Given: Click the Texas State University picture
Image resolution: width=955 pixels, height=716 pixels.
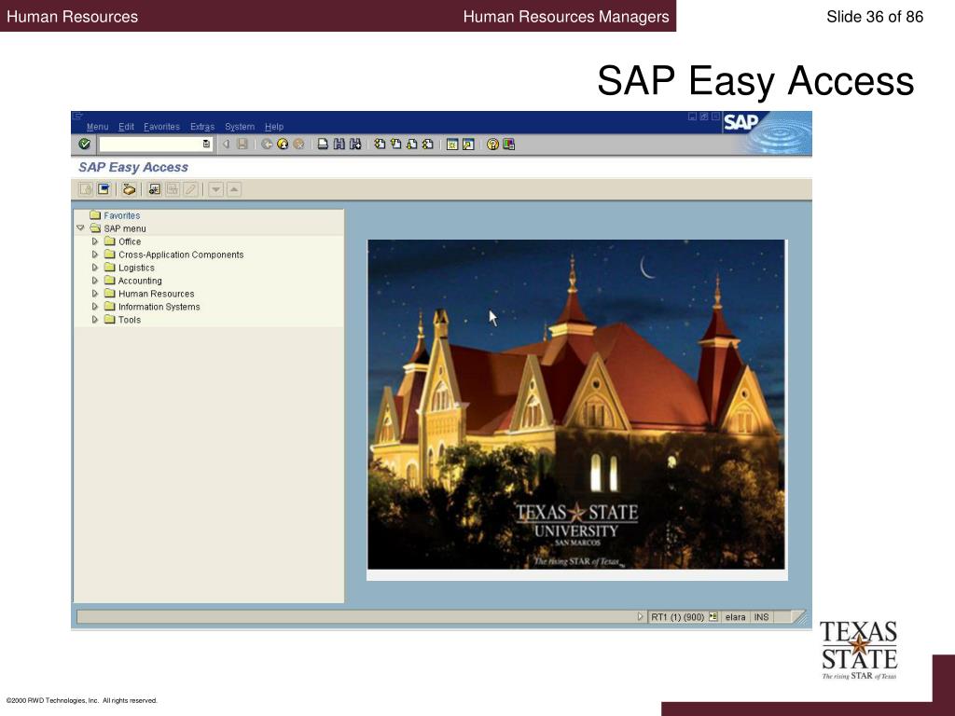Looking at the screenshot, I should [576, 405].
